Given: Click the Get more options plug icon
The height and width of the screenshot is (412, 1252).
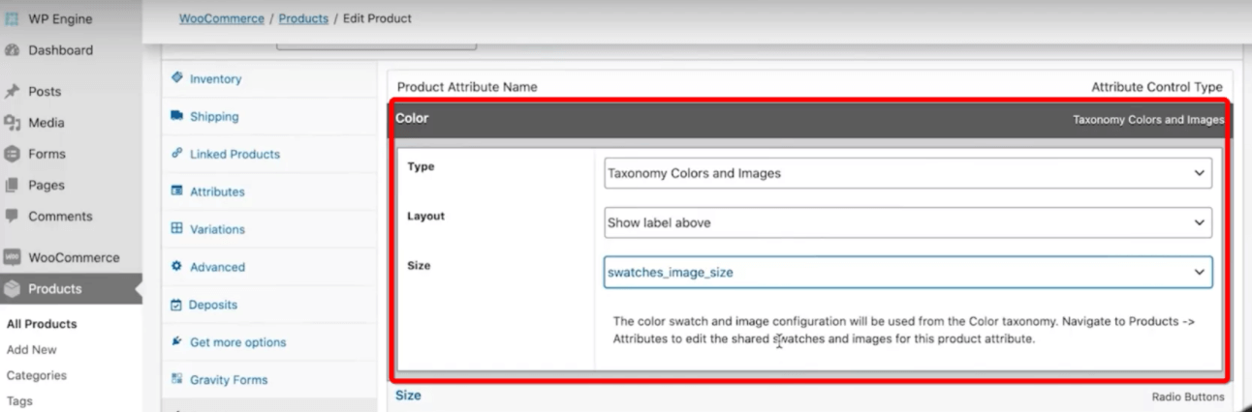Looking at the screenshot, I should coord(176,342).
